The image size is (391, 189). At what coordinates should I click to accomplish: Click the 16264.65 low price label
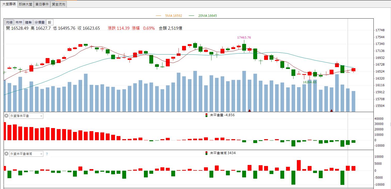tap(309, 82)
